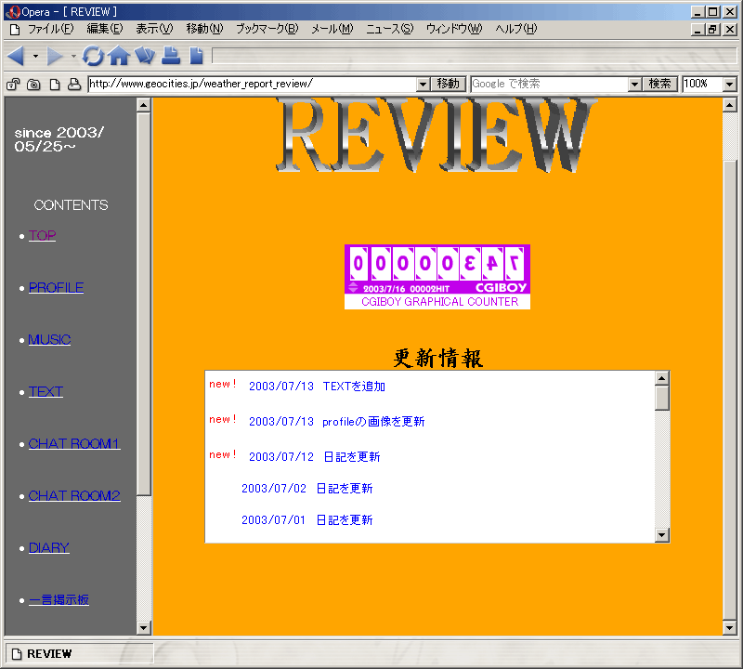Click the 移動 go button

449,84
